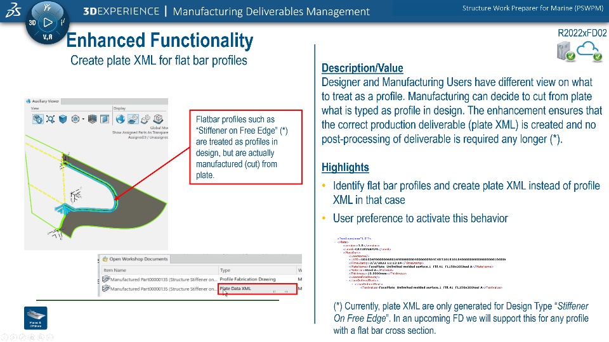This screenshot has width=609, height=342.
Task: Click the Global Mode label in Display group
Action: tap(159, 128)
